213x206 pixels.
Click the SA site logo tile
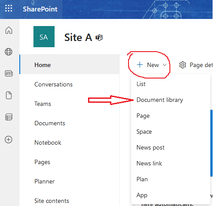pyautogui.click(x=44, y=37)
